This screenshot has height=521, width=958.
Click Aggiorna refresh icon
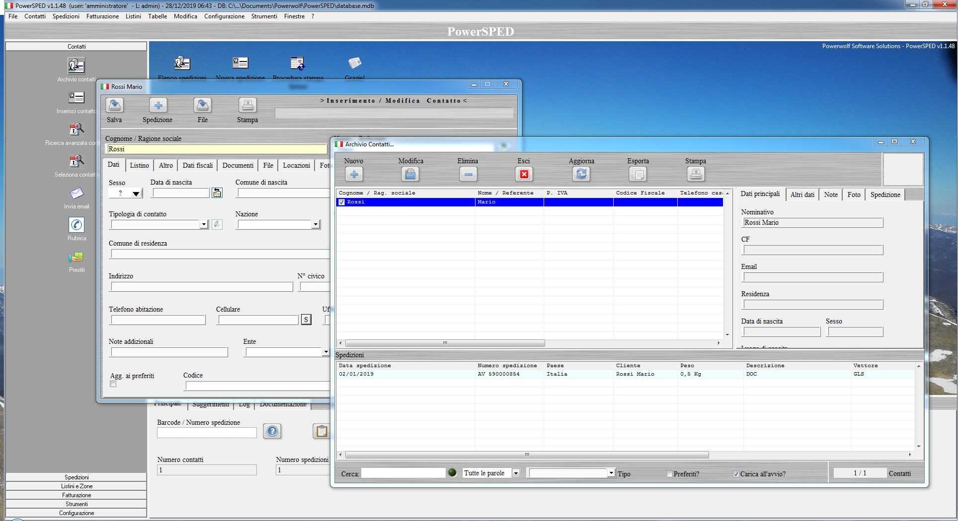point(581,174)
